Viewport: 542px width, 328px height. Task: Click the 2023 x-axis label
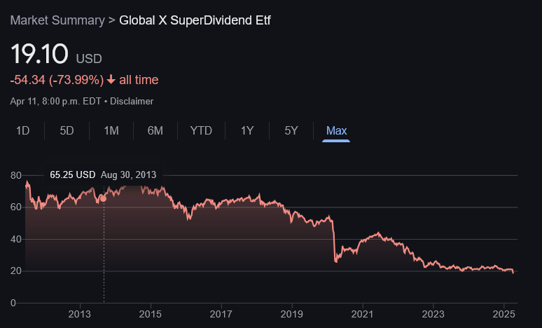coord(433,314)
